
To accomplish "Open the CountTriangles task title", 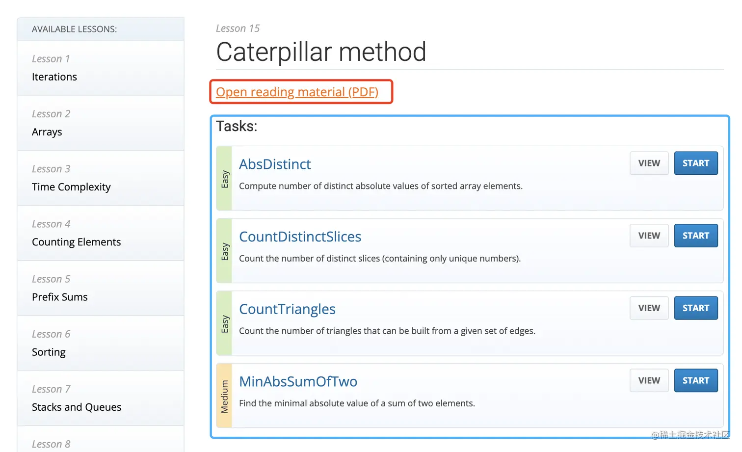I will pos(287,309).
